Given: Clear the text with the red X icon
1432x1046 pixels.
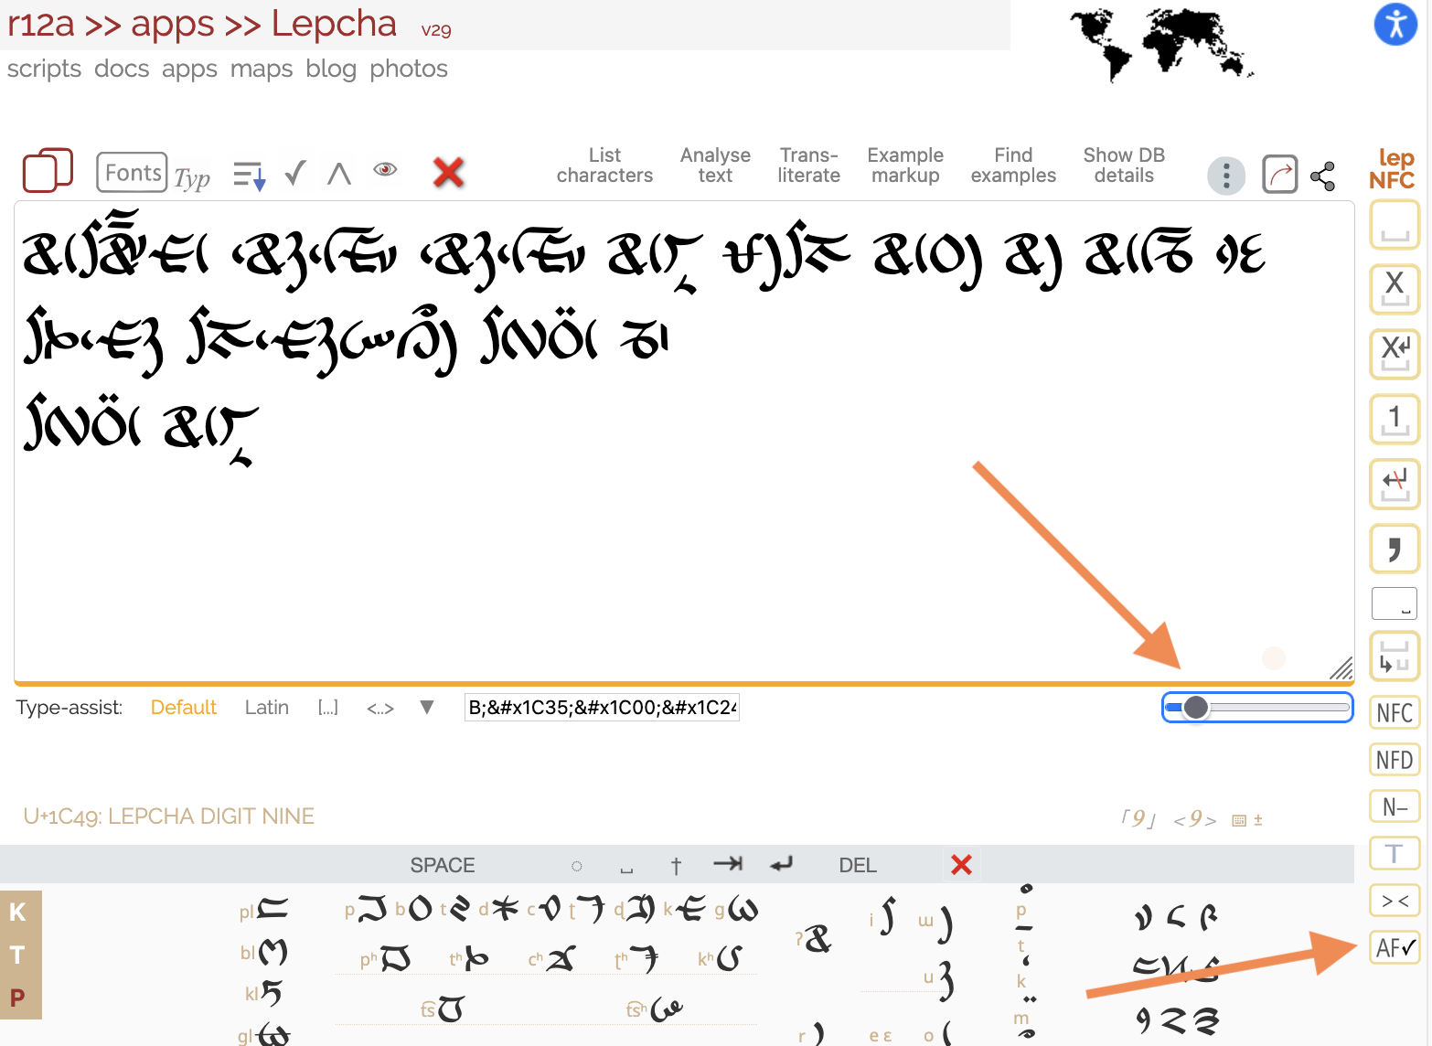Looking at the screenshot, I should [448, 172].
